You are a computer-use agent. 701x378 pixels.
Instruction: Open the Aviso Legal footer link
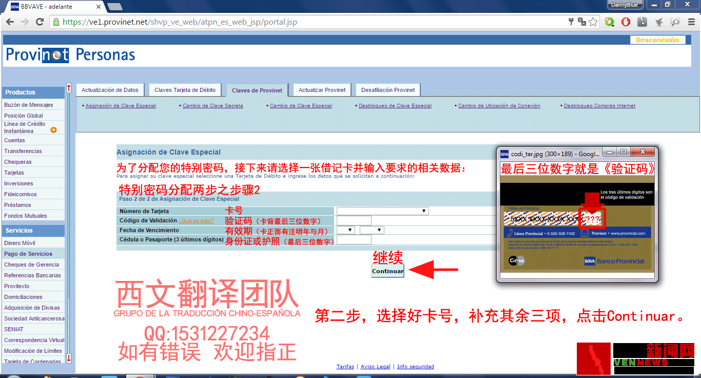376,367
